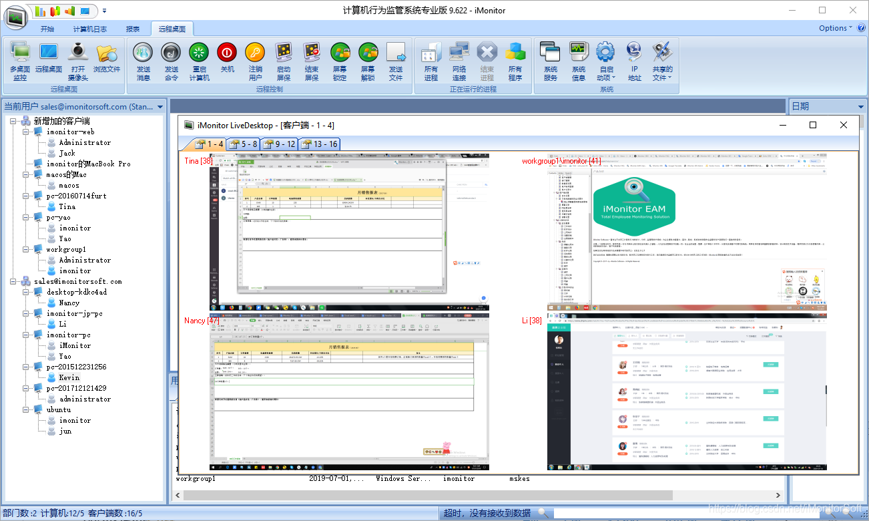This screenshot has height=521, width=869.
Task: Close the iMonitor LiveDesktop window
Action: click(844, 125)
